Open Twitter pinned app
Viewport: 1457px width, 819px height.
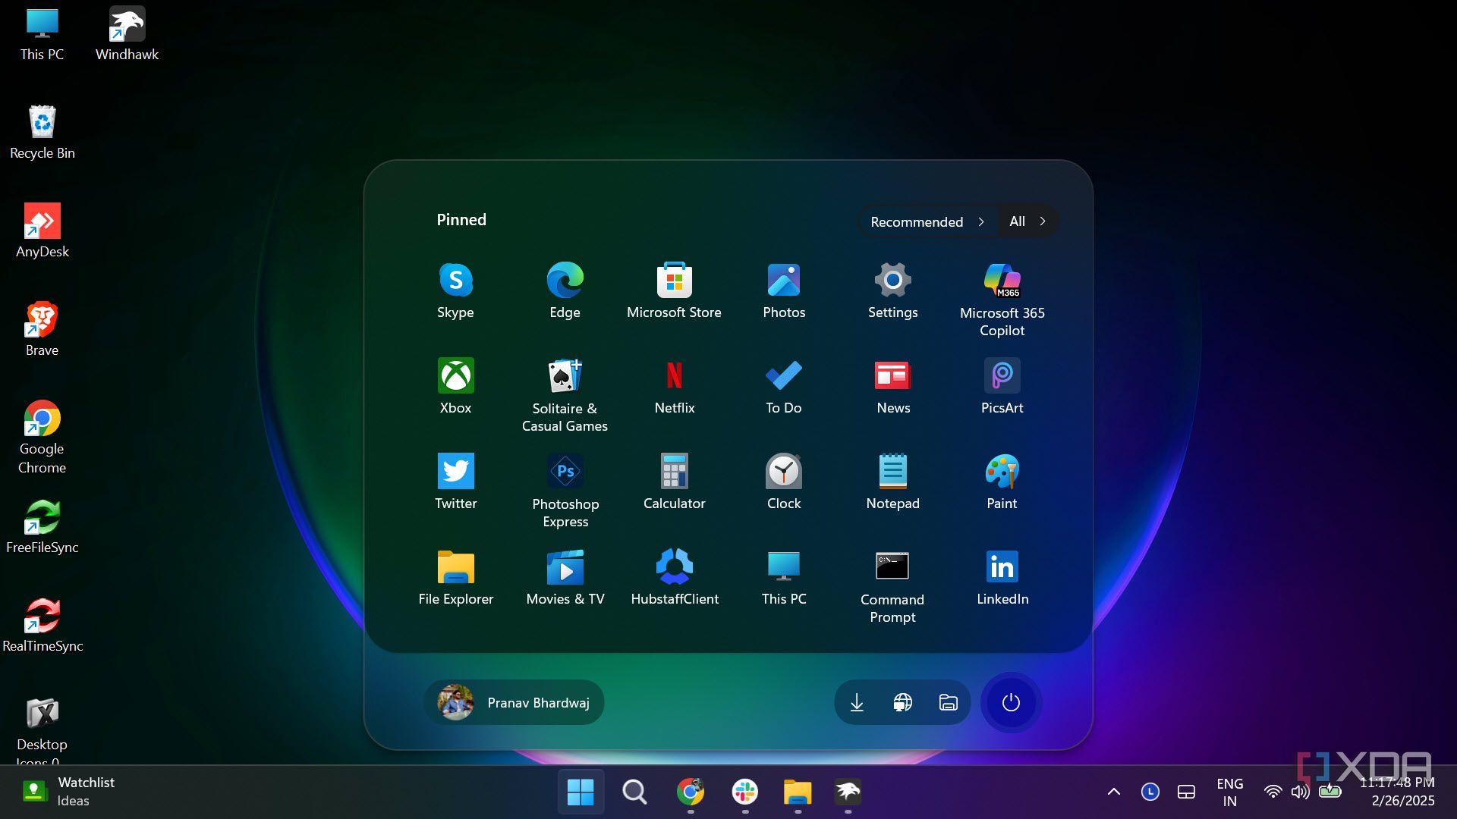click(455, 482)
